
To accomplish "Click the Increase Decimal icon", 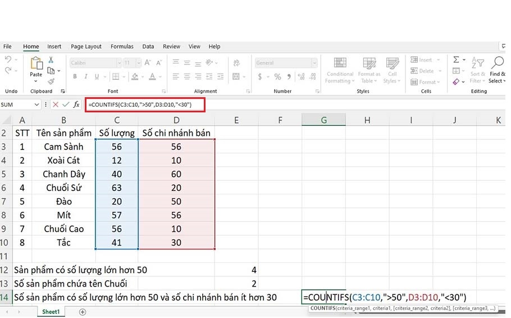I will (301, 76).
